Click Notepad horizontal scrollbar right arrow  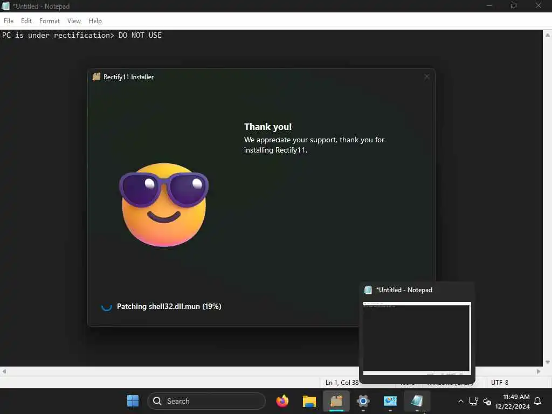pos(539,371)
